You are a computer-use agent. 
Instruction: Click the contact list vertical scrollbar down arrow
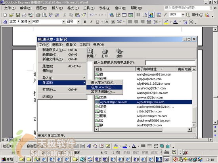(x=194, y=125)
